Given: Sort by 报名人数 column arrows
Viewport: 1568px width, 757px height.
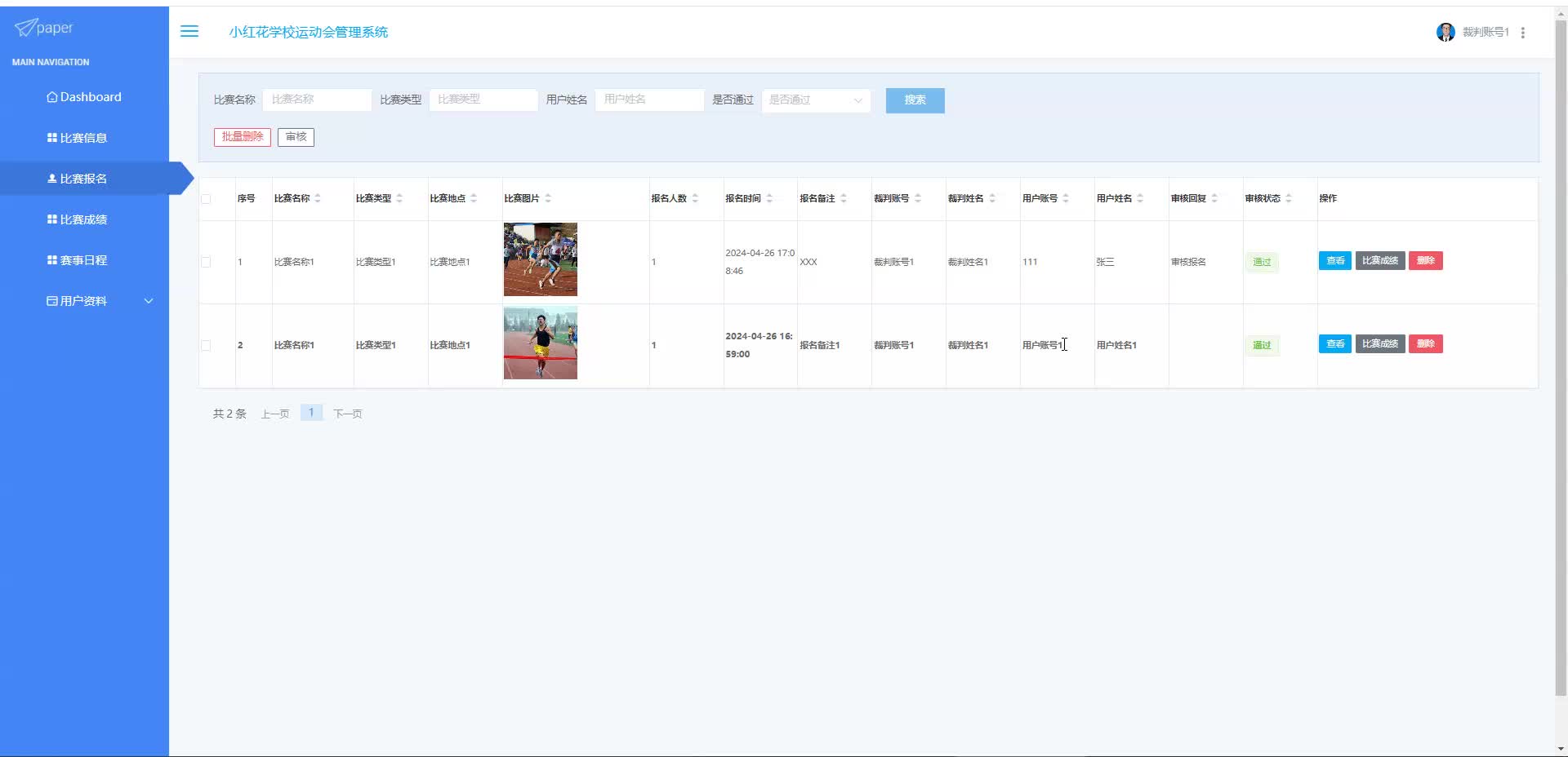Looking at the screenshot, I should point(695,198).
